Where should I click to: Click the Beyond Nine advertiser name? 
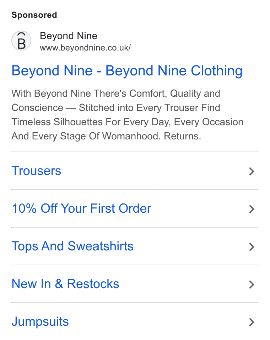69,36
